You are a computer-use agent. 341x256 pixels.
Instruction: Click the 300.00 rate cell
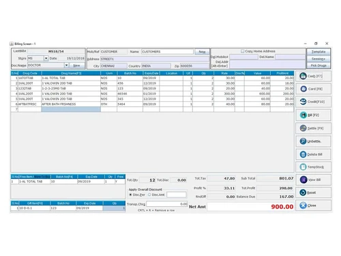[224, 94]
